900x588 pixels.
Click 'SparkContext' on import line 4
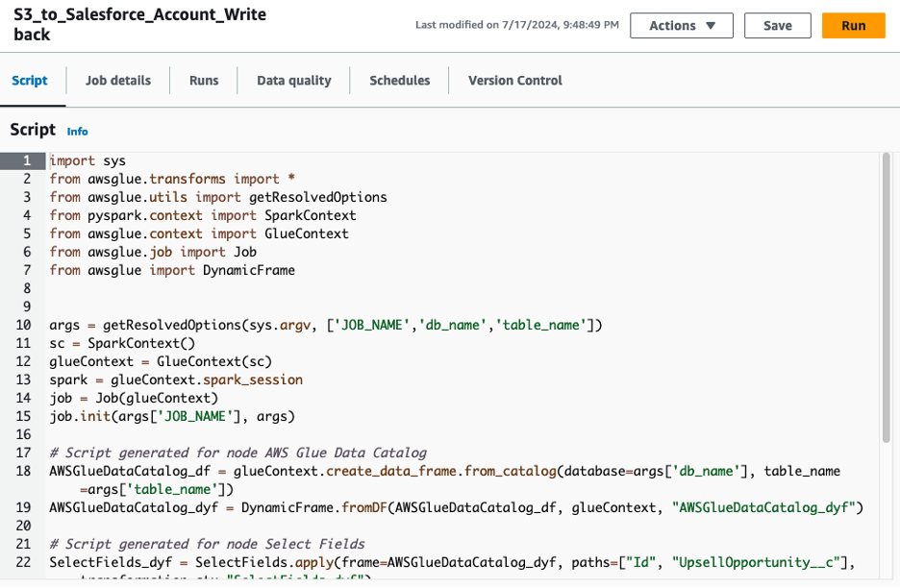click(x=310, y=215)
